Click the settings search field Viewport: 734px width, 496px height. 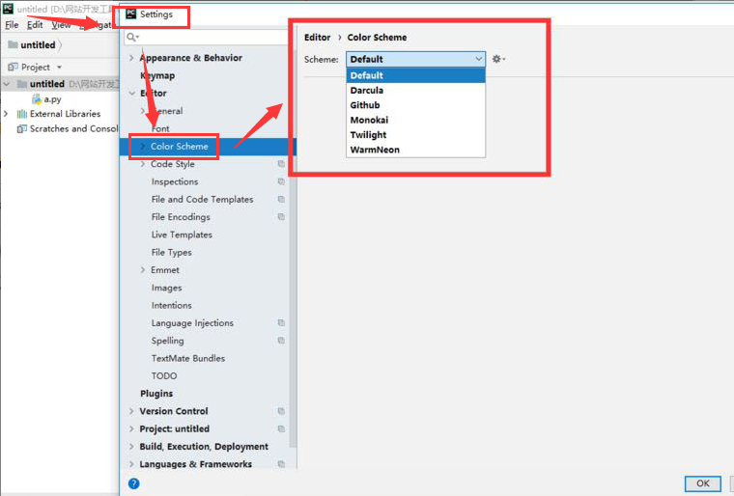click(x=206, y=37)
